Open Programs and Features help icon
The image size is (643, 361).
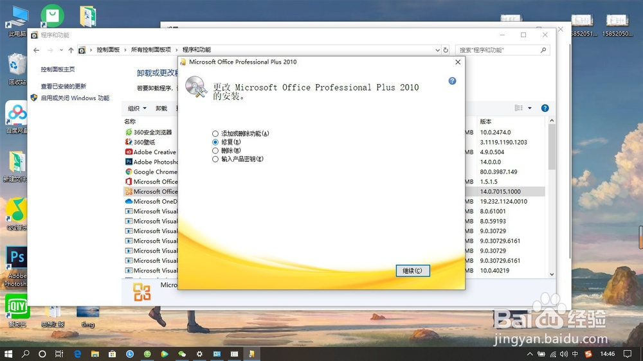coord(545,108)
